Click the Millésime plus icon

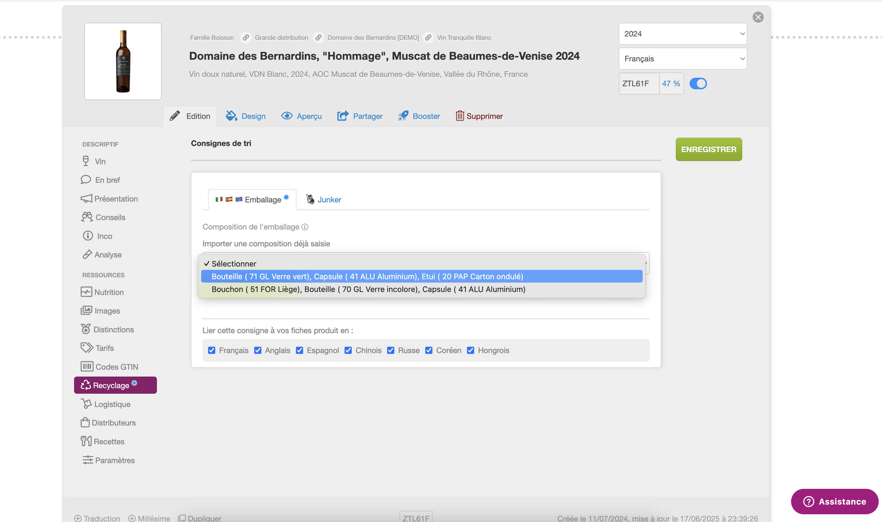pos(132,518)
